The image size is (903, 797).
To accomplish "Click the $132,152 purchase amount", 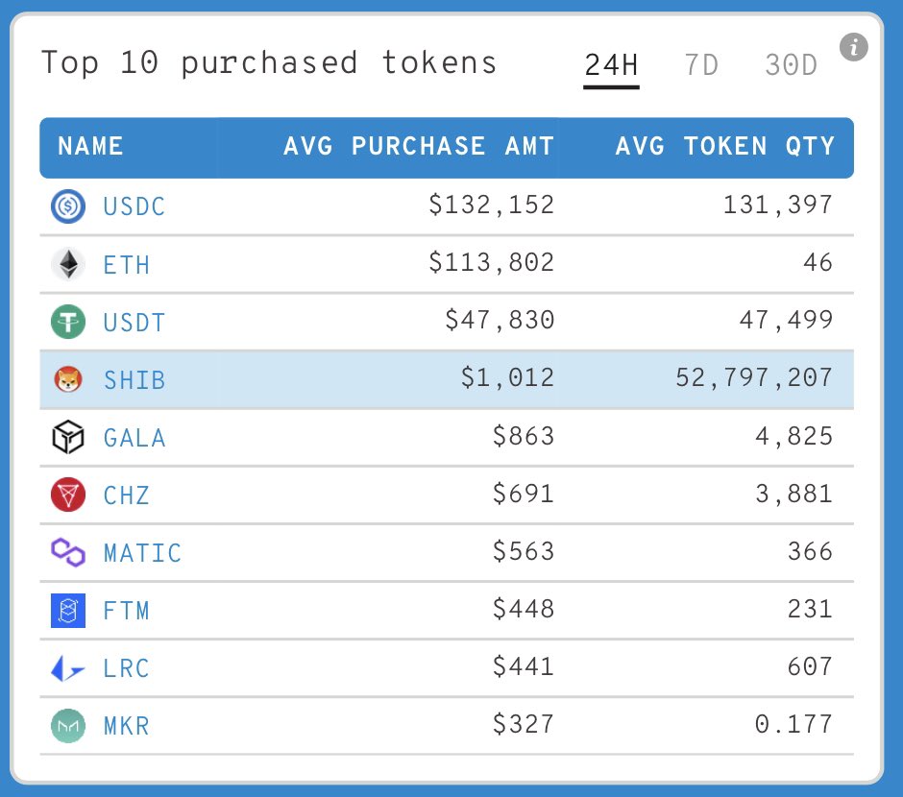I will click(x=491, y=205).
